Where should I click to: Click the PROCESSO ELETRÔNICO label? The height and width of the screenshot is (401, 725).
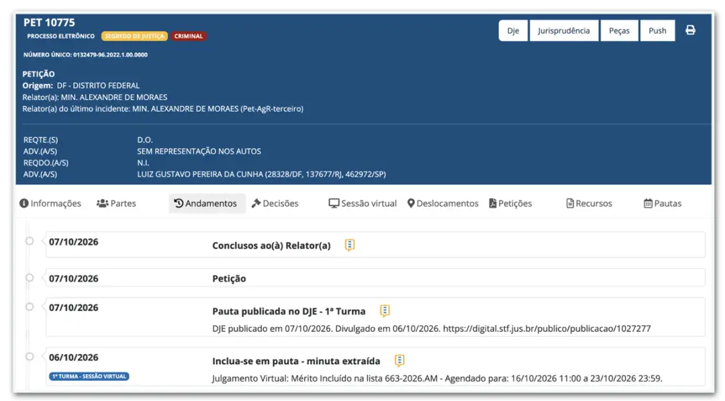click(60, 36)
